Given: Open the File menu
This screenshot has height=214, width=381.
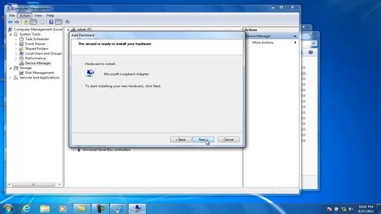Looking at the screenshot, I should [12, 15].
